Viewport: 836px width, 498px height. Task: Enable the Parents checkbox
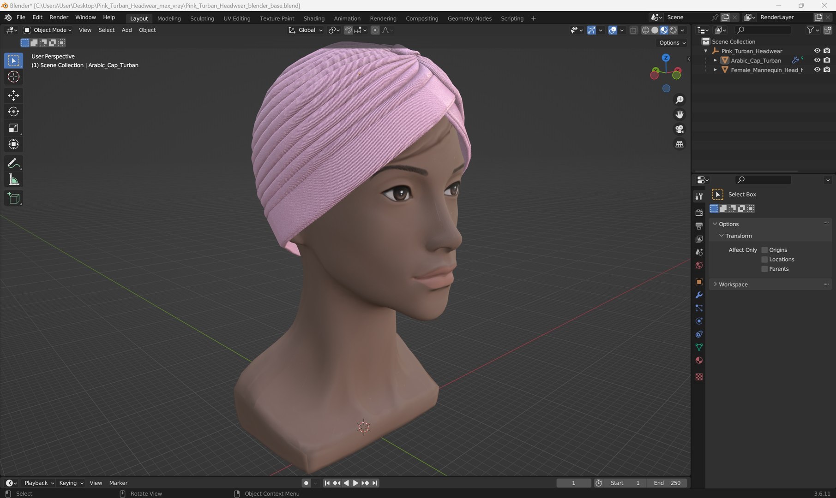tap(764, 269)
